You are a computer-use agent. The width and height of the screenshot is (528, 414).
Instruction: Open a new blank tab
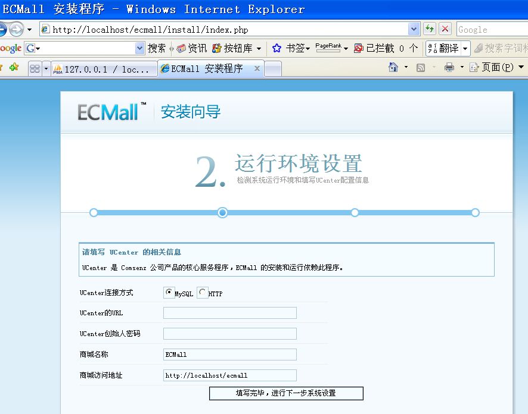(273, 69)
